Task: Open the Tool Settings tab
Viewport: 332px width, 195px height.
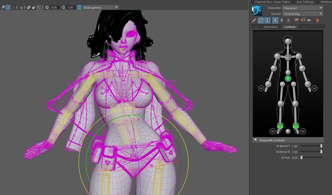Action: click(305, 2)
